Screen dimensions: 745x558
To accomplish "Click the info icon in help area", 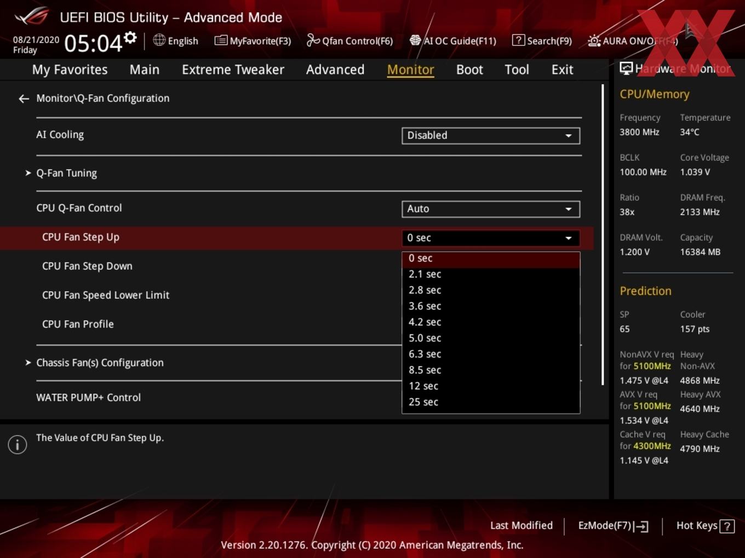I will pyautogui.click(x=18, y=444).
